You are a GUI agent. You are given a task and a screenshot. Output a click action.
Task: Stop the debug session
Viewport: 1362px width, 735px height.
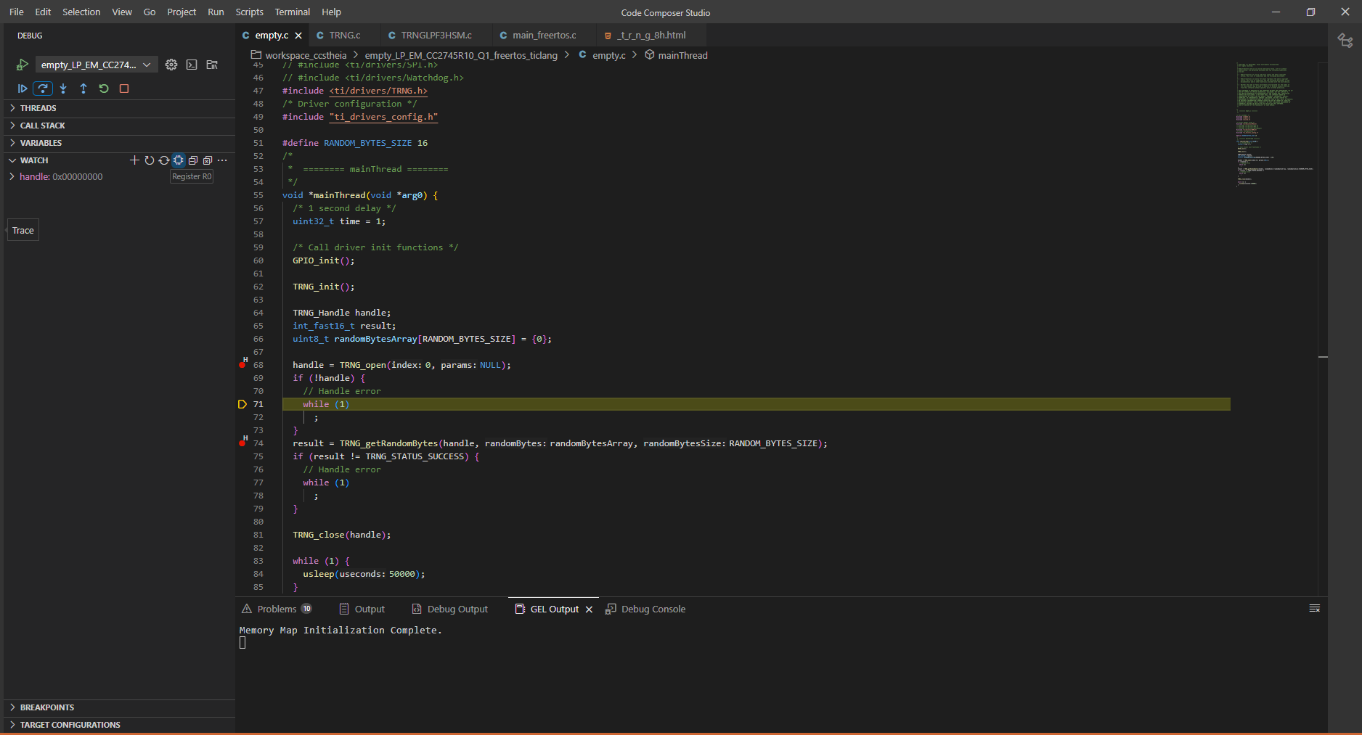click(124, 89)
